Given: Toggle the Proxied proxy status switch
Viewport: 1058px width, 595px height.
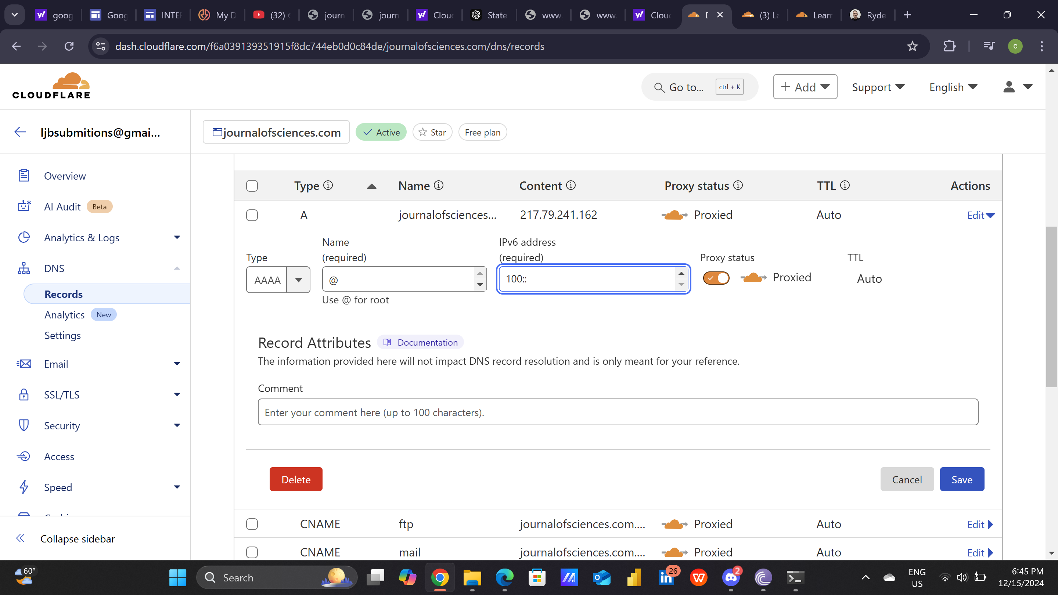Looking at the screenshot, I should tap(716, 278).
